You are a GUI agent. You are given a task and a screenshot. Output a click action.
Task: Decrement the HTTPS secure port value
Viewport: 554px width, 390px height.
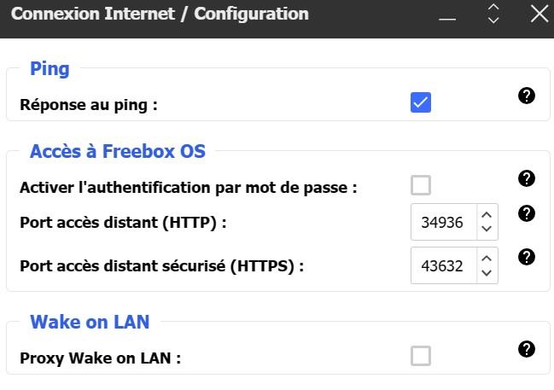coord(487,272)
